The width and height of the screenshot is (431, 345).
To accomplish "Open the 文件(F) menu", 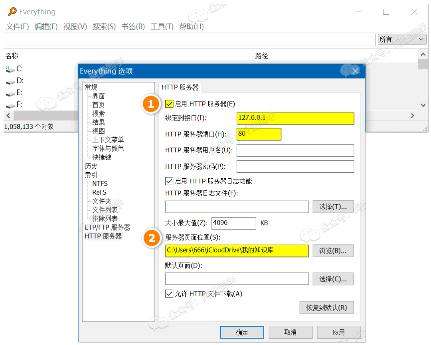I will tap(18, 27).
